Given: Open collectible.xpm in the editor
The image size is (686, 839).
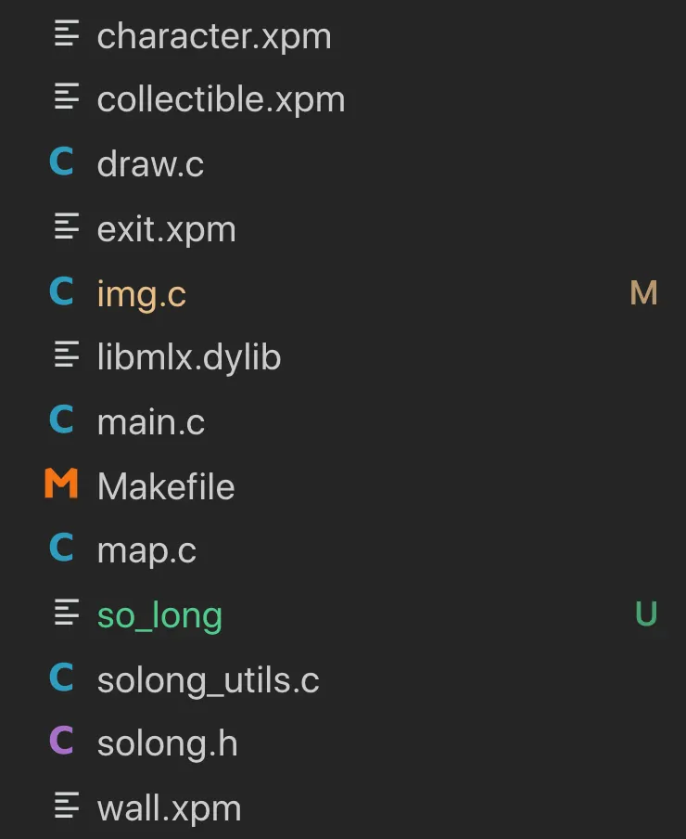Looking at the screenshot, I should (221, 100).
